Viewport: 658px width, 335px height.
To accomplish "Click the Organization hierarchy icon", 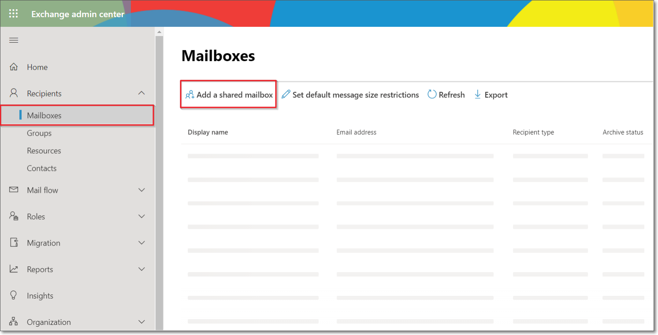I will (x=13, y=322).
